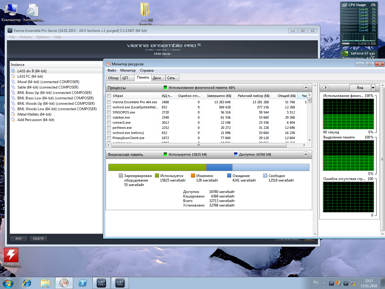This screenshot has width=385, height=289.
Task: Open Help menu in Vienna Ensemble Pro
Action: click(57, 37)
